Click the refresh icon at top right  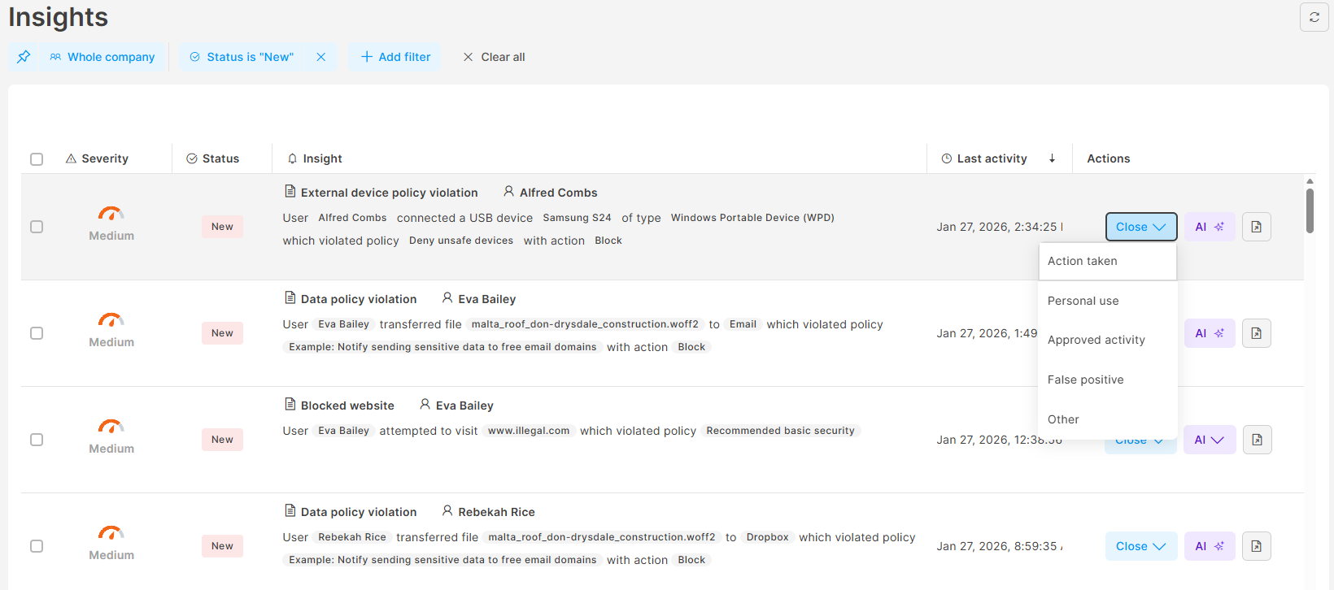[x=1314, y=17]
